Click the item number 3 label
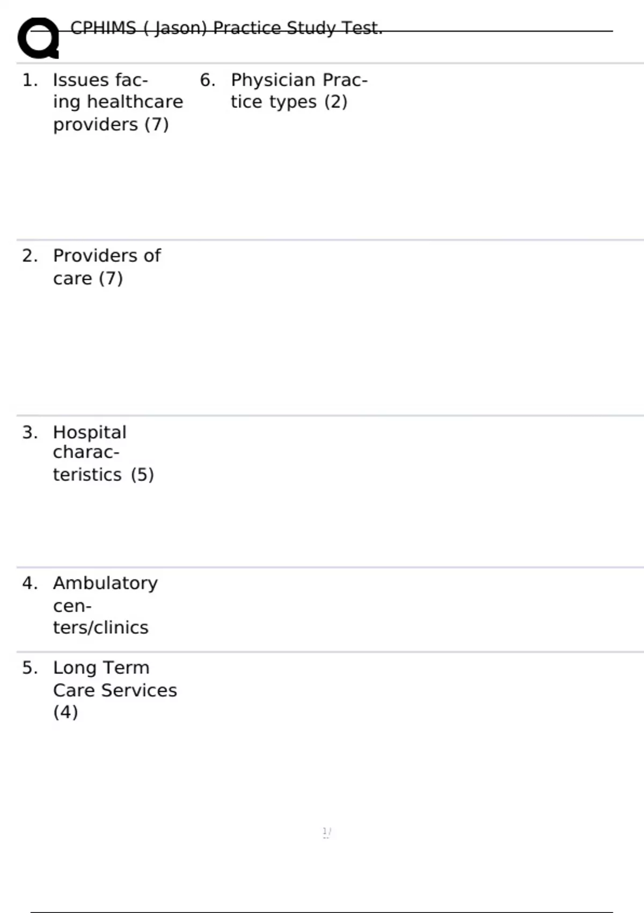 [30, 432]
